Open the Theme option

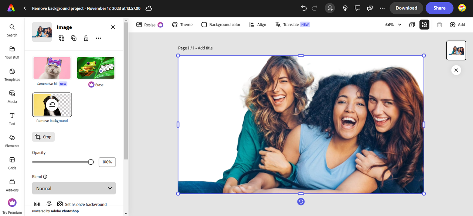[x=182, y=25]
